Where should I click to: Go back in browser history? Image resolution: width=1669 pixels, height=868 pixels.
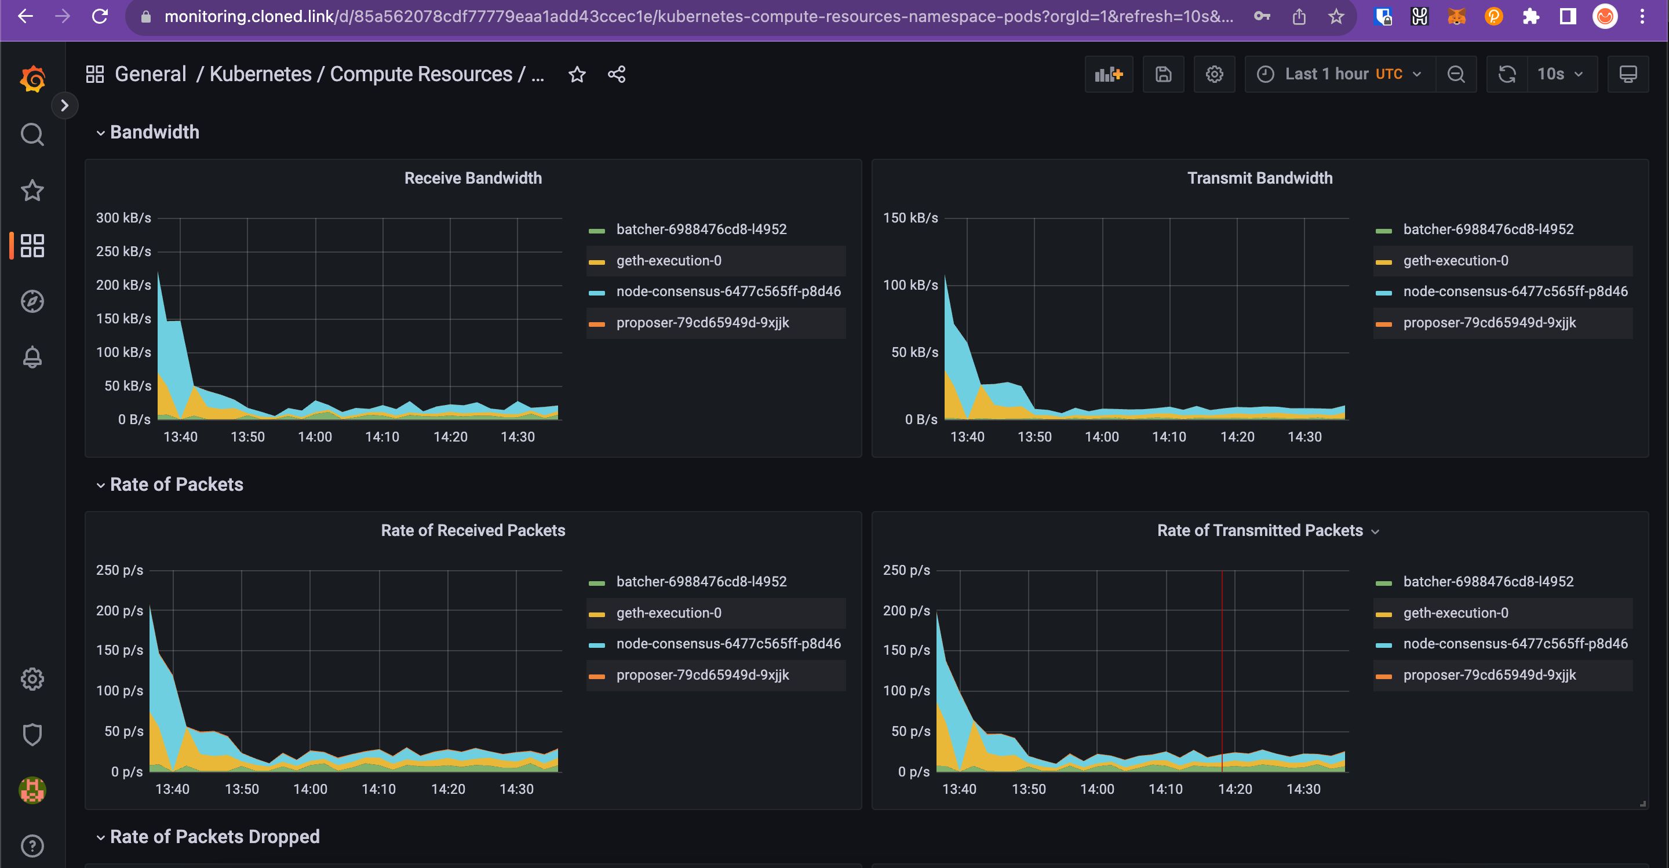(25, 16)
